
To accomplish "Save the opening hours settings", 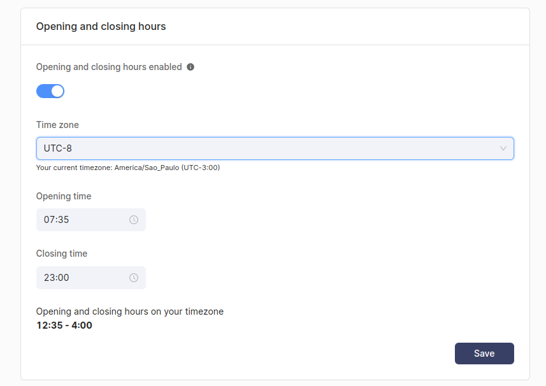I will click(484, 354).
